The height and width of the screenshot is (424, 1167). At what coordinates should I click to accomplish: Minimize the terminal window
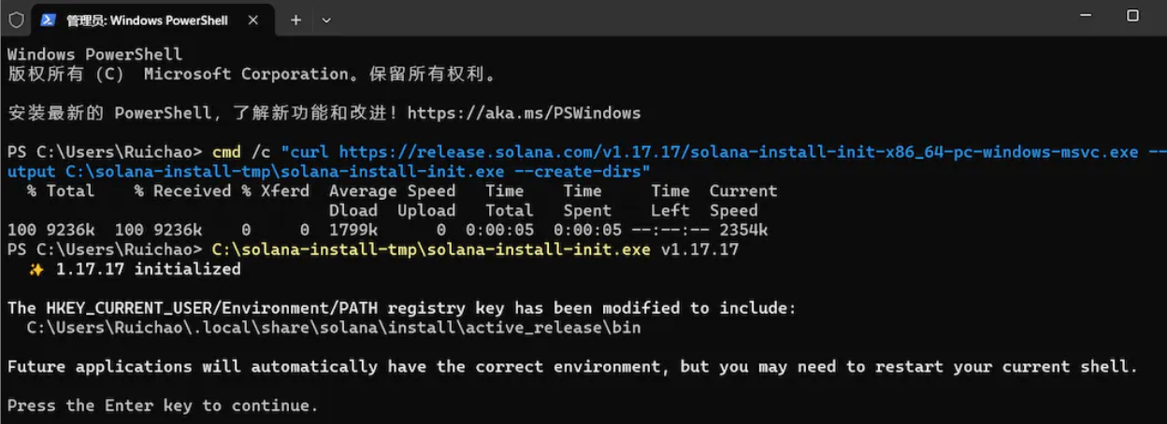[x=1086, y=16]
